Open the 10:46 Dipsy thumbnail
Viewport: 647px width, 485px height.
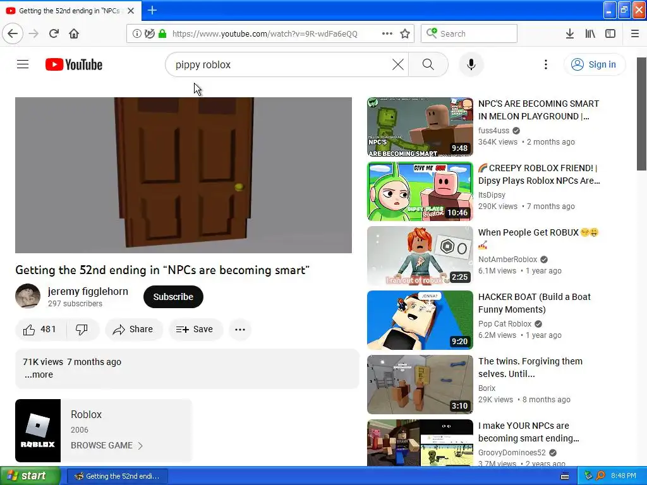tap(420, 191)
